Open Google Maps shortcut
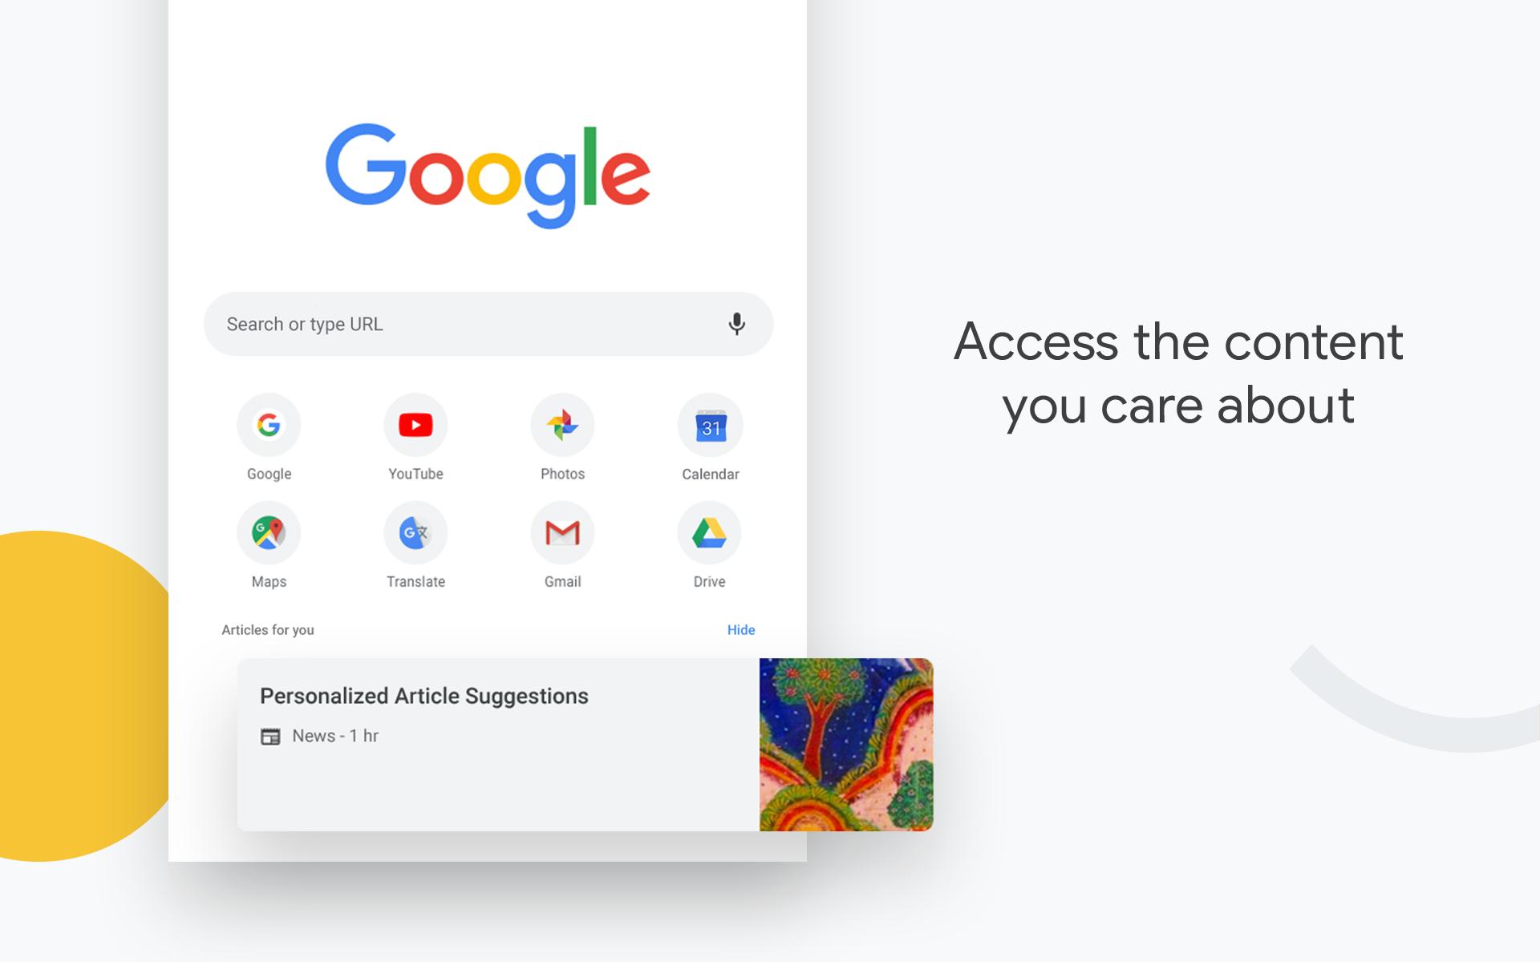Viewport: 1540px width, 962px height. (x=269, y=531)
